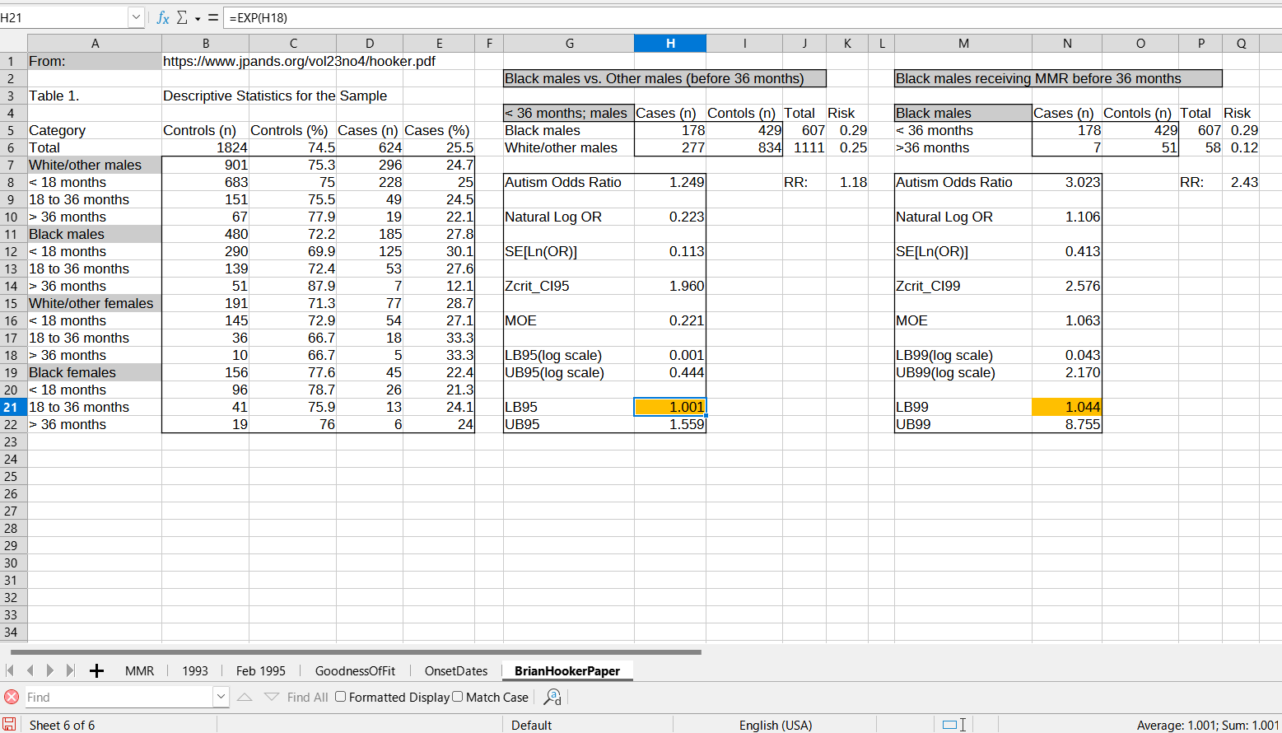Click cell 'Black males vs. Other males (before 36 months)'
Viewport: 1282px width, 733px height.
(664, 78)
